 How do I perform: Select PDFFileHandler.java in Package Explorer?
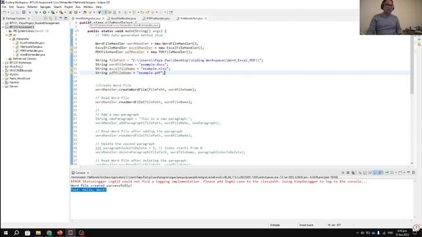pyautogui.click(x=32, y=51)
